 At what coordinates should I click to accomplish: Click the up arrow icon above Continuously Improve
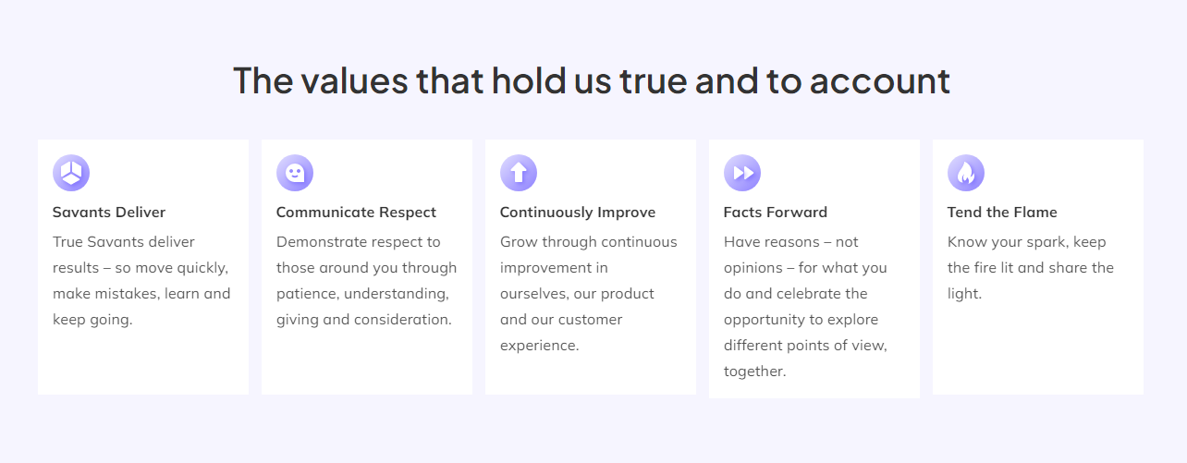tap(519, 173)
